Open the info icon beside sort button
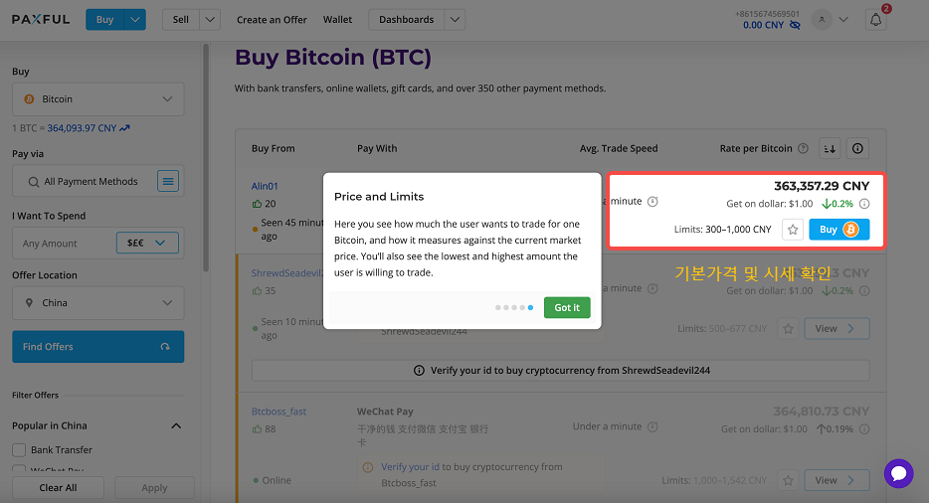Image resolution: width=929 pixels, height=503 pixels. [x=857, y=148]
